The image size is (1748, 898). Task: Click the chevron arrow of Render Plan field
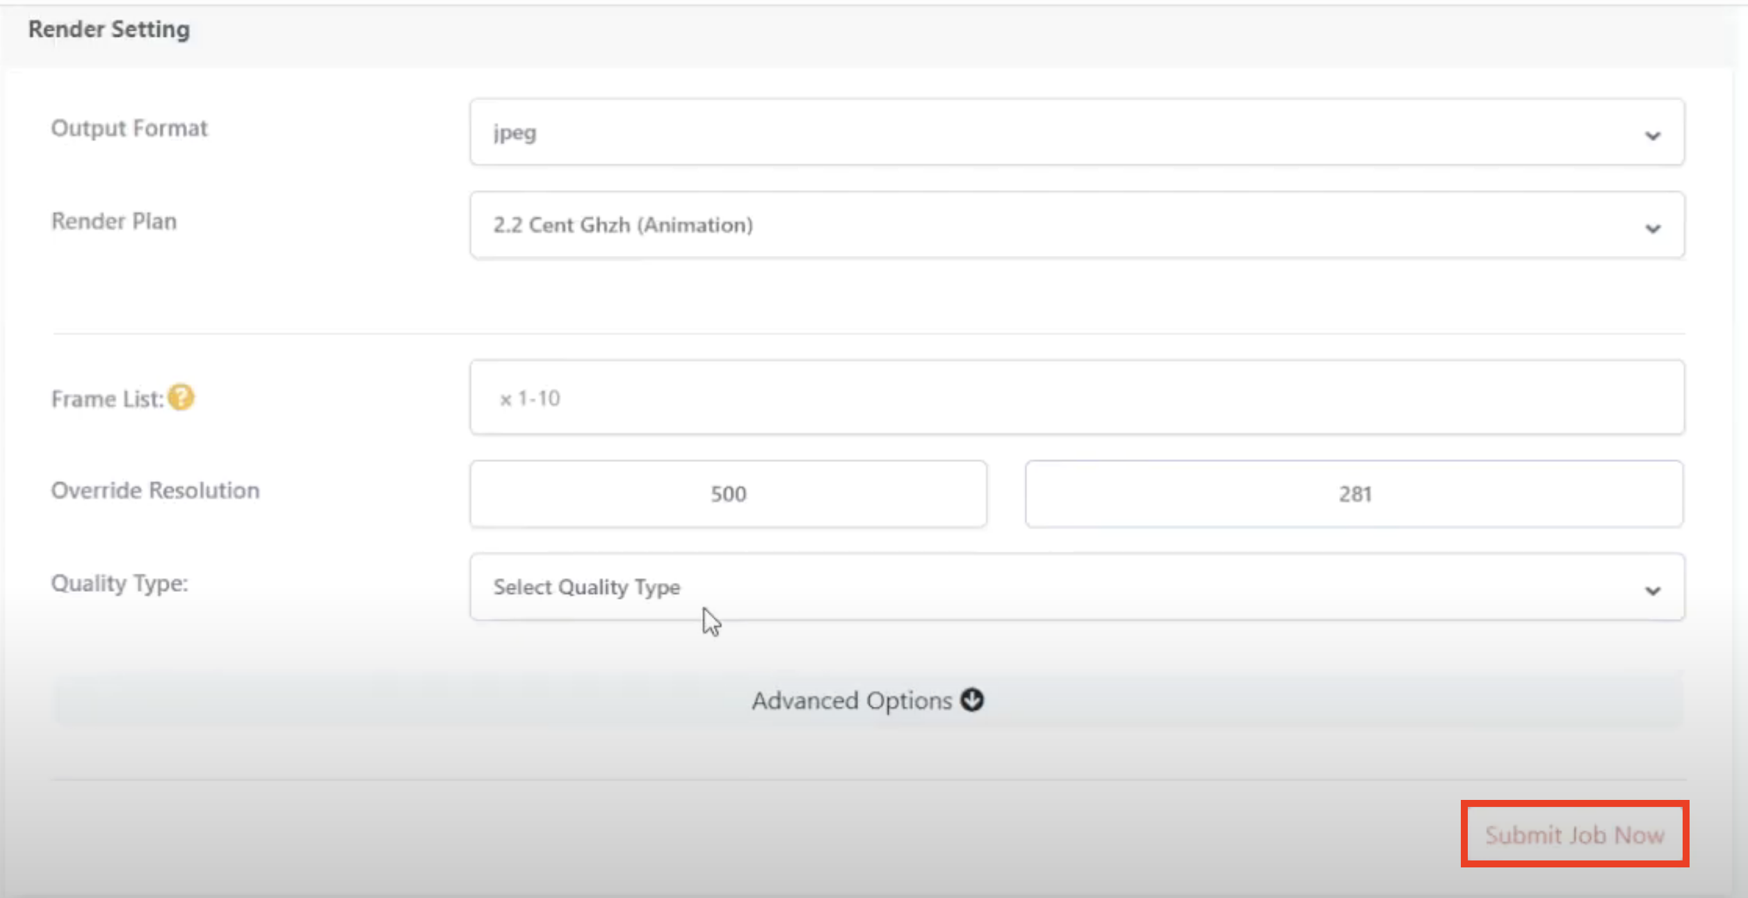click(1653, 229)
